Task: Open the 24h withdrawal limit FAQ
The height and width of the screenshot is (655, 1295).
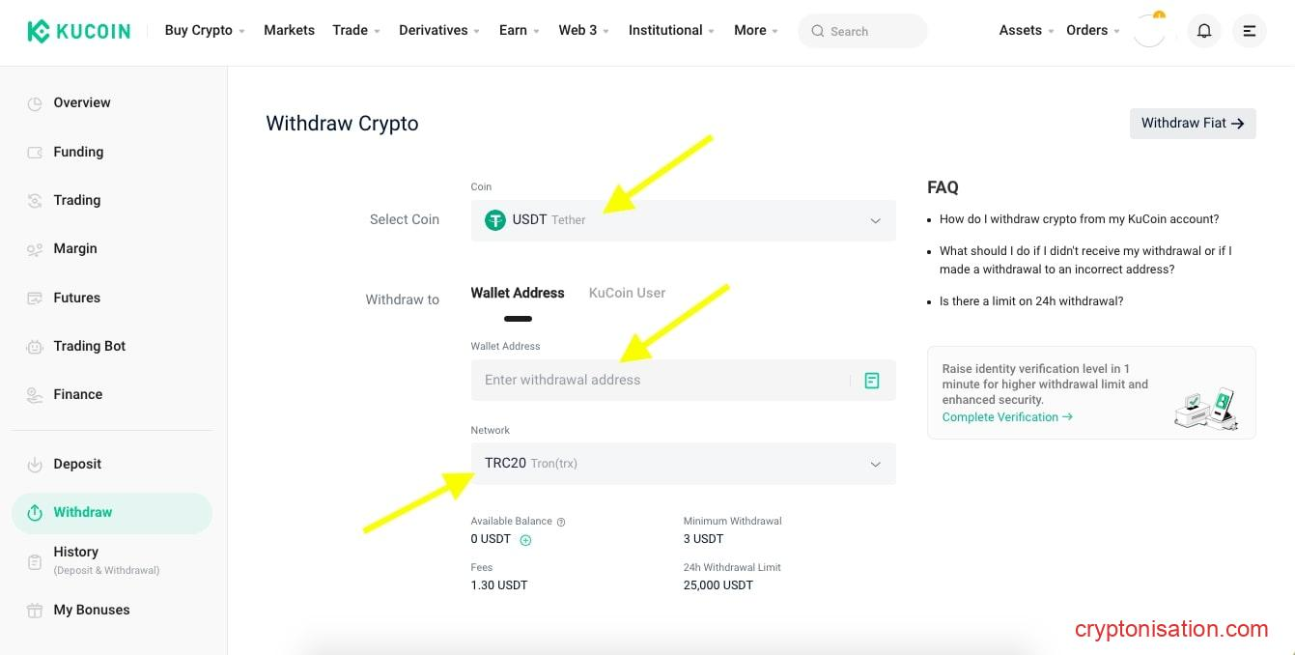Action: tap(1030, 301)
